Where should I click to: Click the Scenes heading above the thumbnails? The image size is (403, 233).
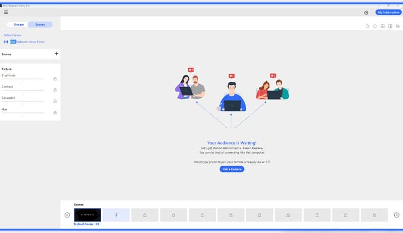(79, 205)
